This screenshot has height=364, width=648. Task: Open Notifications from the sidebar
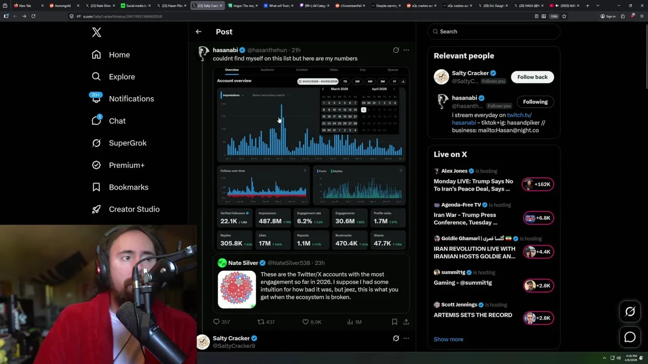click(x=123, y=99)
